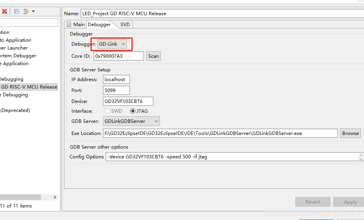
Task: Click the Port field showing 5099
Action: [116, 90]
